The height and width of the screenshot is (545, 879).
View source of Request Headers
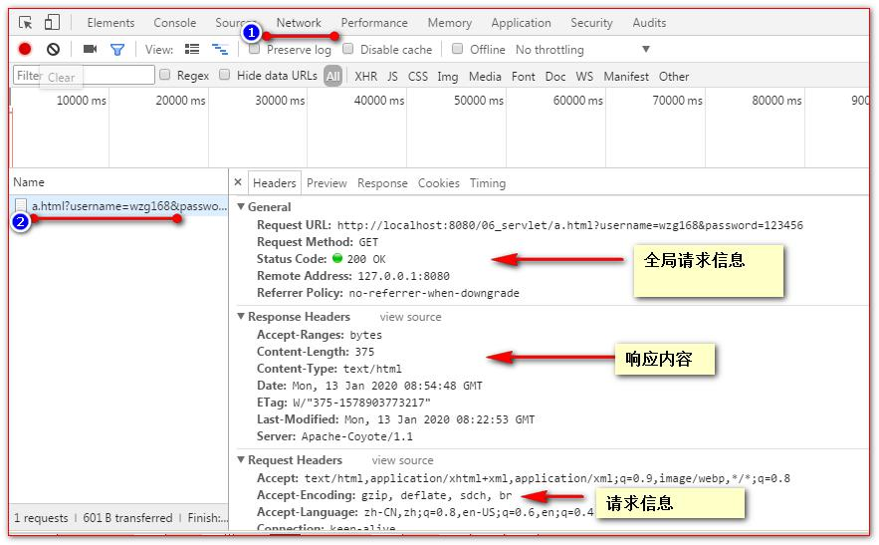403,460
